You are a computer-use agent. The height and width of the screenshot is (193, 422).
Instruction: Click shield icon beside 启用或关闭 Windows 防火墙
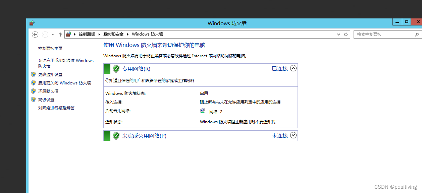click(33, 83)
